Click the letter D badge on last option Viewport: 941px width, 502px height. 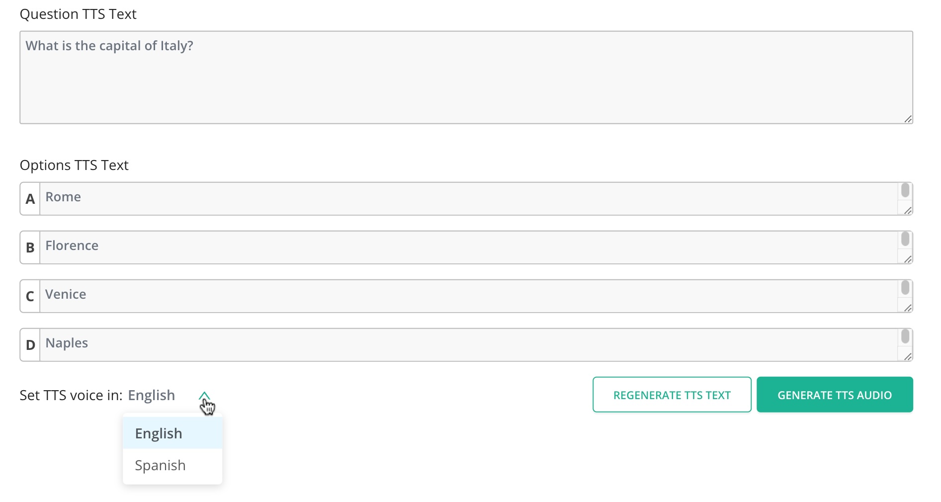29,344
